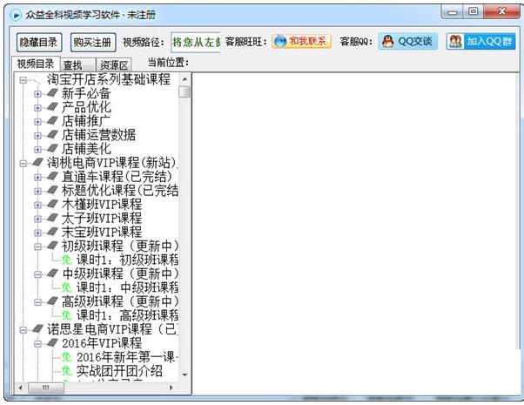Click the 购买注册 button
The width and height of the screenshot is (524, 405).
click(x=91, y=42)
